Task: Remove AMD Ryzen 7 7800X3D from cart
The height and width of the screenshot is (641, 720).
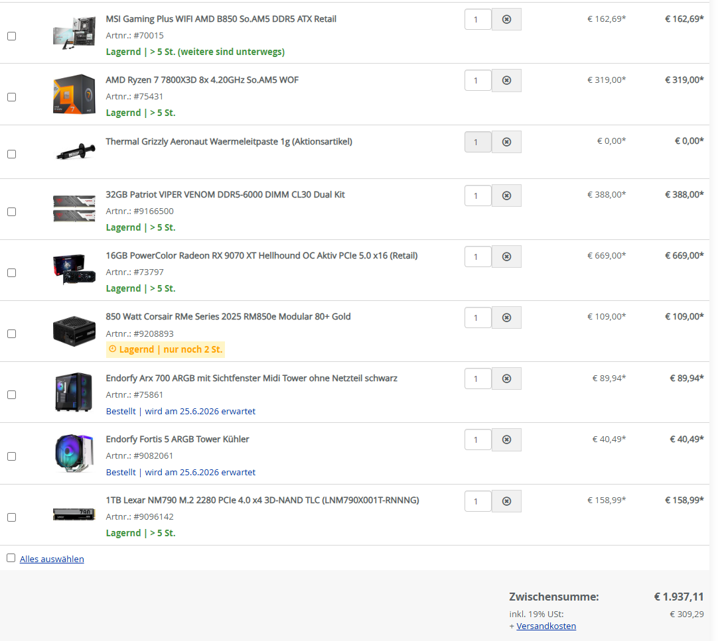Action: [x=506, y=80]
